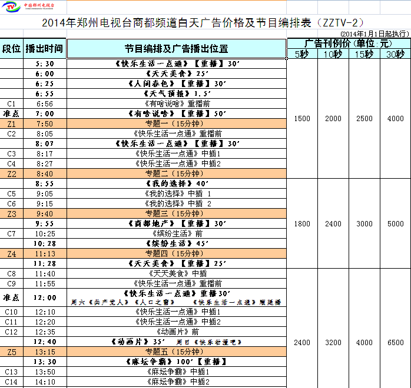
Task: Select the C5 slot cell
Action: tap(12, 194)
